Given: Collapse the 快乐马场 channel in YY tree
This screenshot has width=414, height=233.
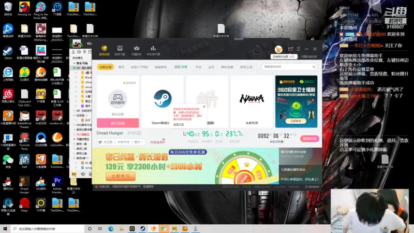Looking at the screenshot, I should (x=74, y=63).
